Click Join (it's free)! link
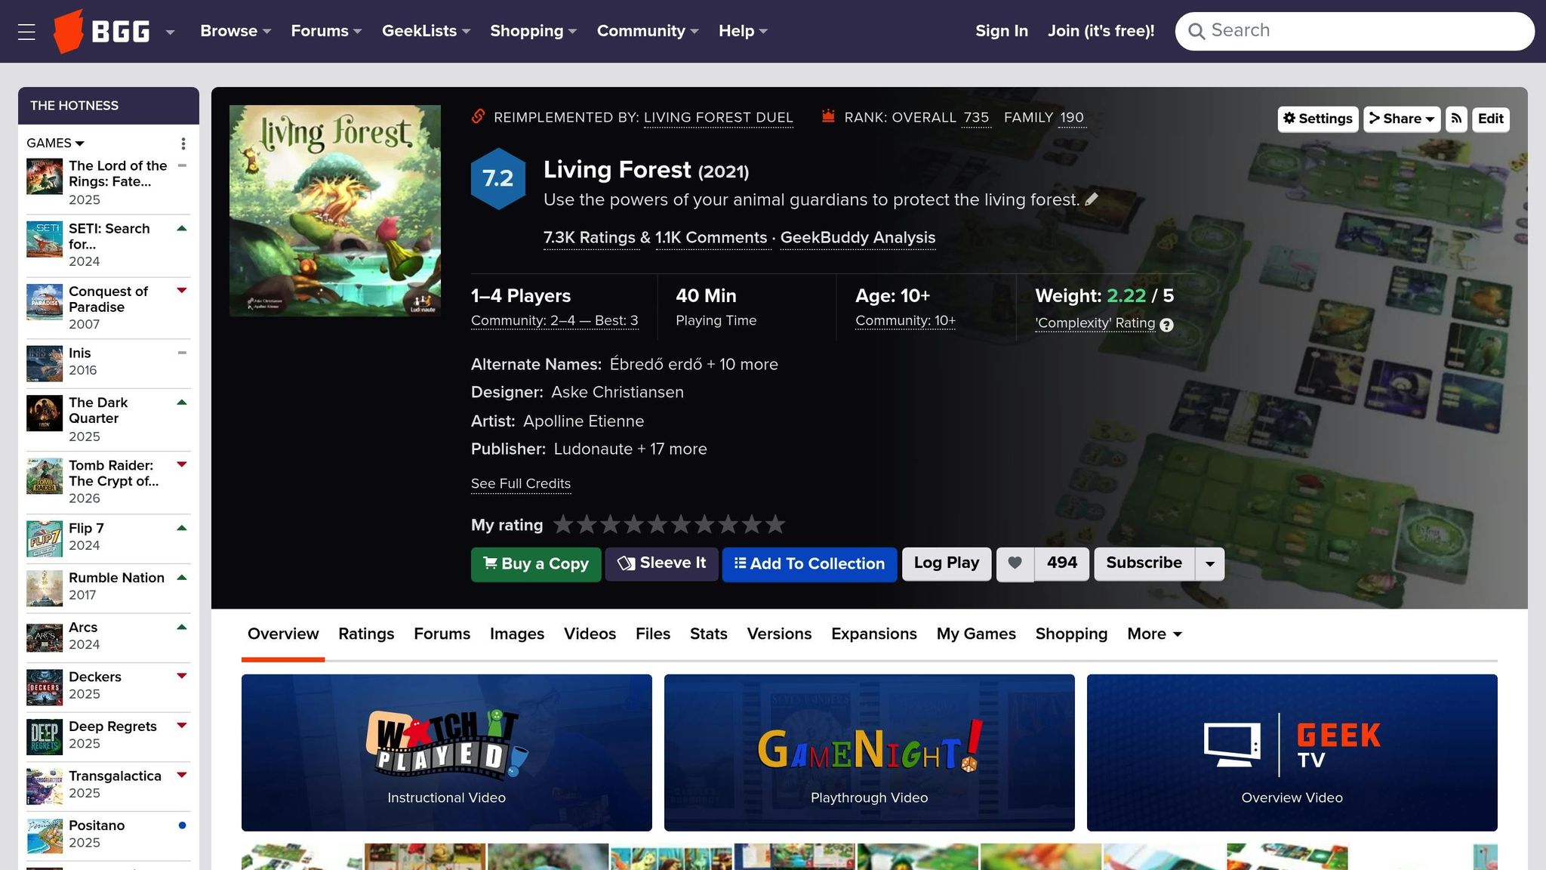The height and width of the screenshot is (870, 1546). pos(1101,31)
